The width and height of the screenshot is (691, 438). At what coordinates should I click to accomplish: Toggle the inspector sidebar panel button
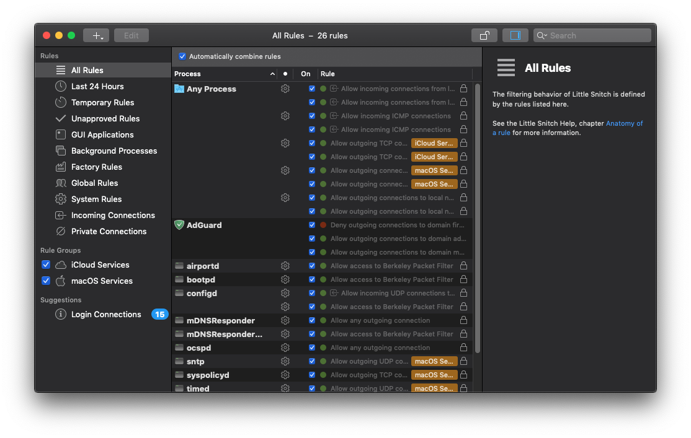515,35
